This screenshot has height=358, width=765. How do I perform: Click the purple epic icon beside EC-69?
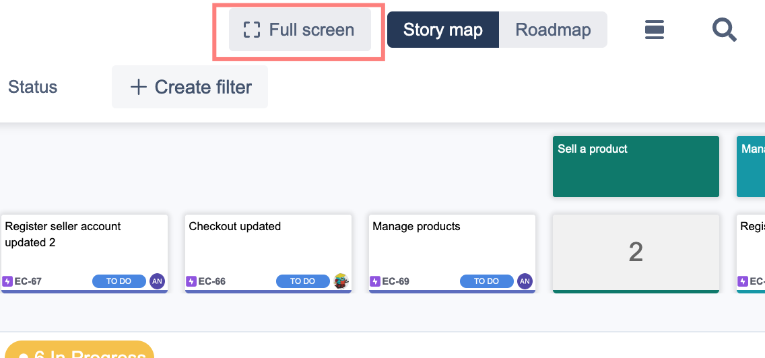[375, 281]
